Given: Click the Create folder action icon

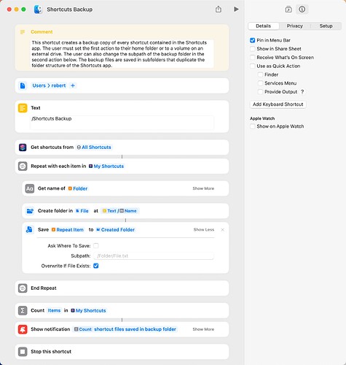Looking at the screenshot, I should click(x=30, y=211).
